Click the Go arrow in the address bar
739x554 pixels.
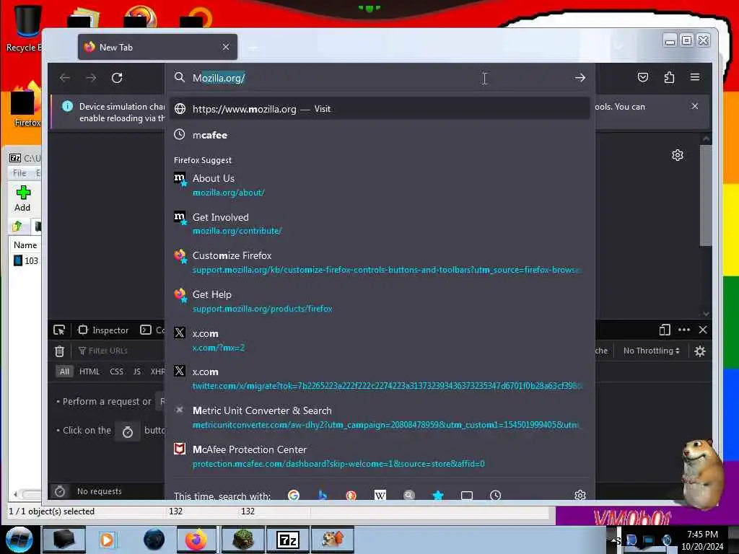tap(580, 78)
